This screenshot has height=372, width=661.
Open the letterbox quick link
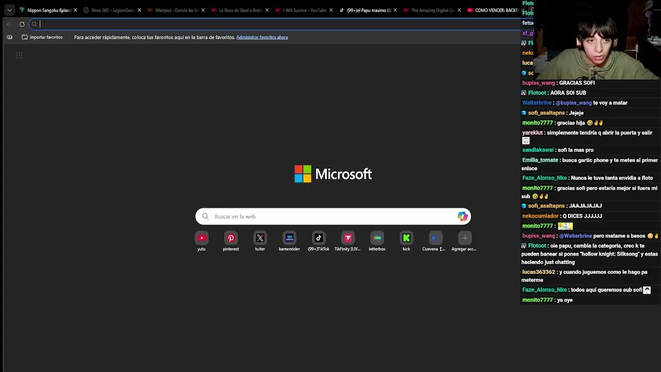point(377,238)
